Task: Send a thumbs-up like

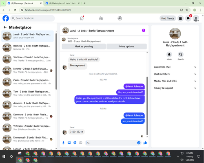Action: pyautogui.click(x=145, y=143)
